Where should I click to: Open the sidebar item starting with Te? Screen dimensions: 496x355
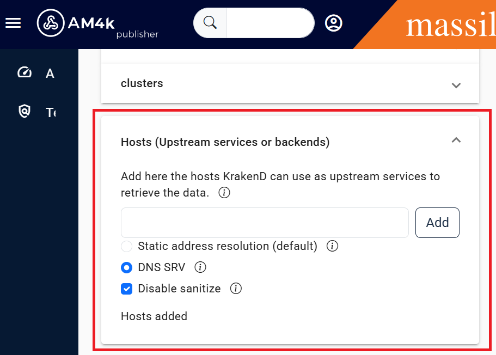50,112
